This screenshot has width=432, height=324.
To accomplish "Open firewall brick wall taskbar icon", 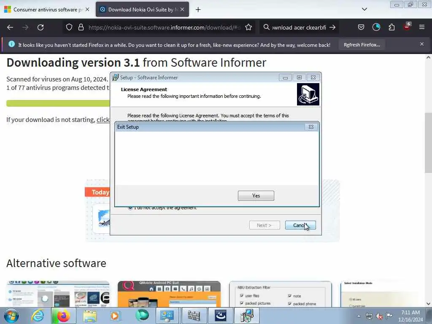I will click(x=194, y=316).
